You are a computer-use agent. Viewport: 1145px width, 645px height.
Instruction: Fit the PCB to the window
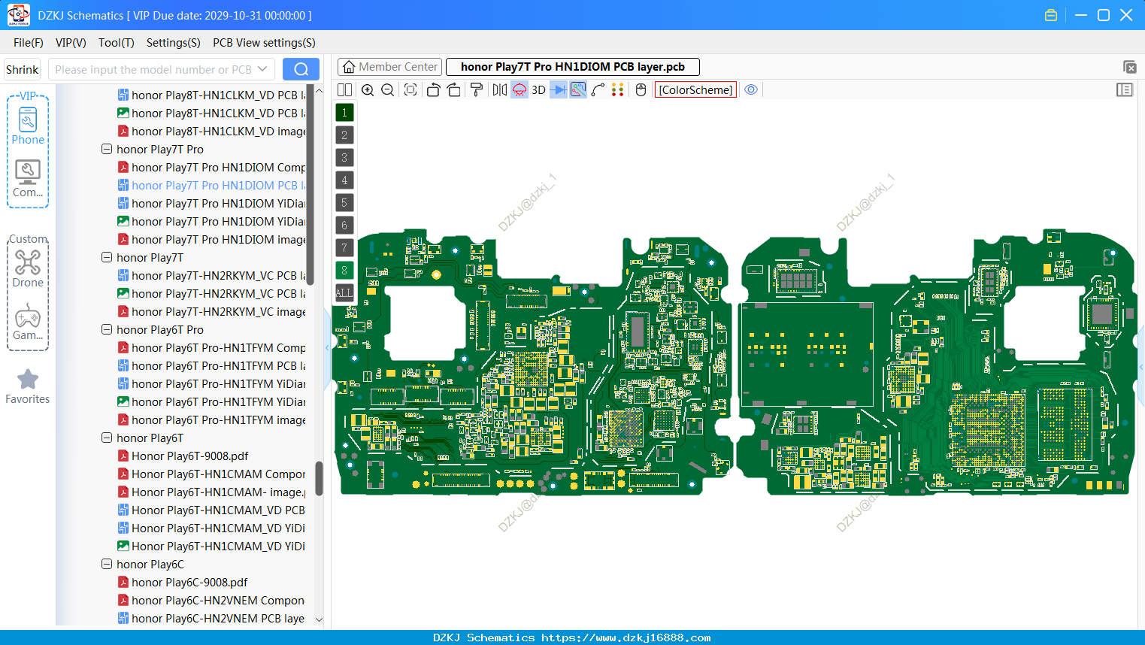pos(410,90)
